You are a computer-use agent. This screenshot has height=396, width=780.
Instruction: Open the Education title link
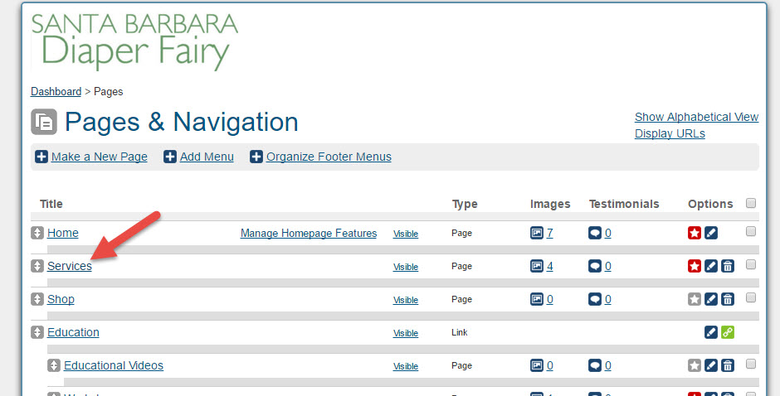coord(73,332)
